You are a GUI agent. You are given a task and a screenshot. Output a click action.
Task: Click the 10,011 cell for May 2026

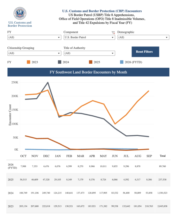coord(103,166)
